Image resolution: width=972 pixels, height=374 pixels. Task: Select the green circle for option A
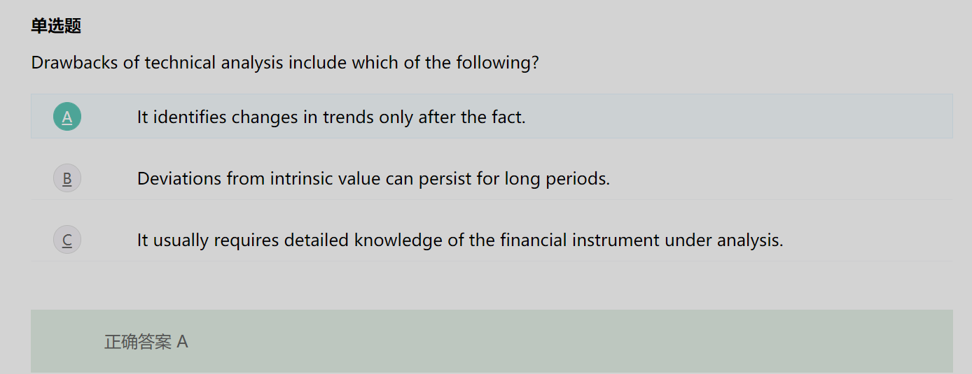click(67, 117)
